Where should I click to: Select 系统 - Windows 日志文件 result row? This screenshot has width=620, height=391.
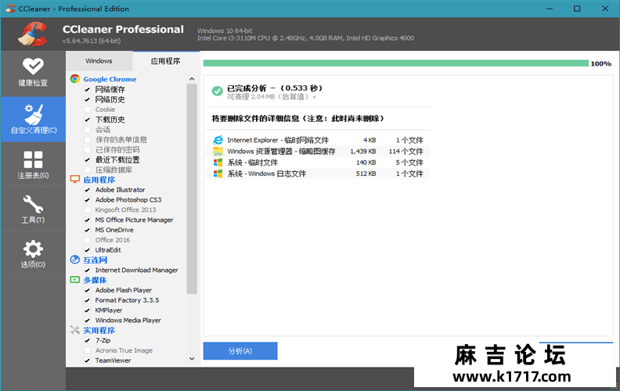(x=318, y=174)
